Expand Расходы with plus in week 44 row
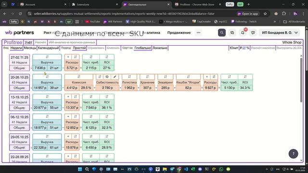Screen dimensions: 308x173 point(68,57)
